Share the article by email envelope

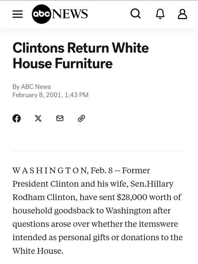point(60,118)
